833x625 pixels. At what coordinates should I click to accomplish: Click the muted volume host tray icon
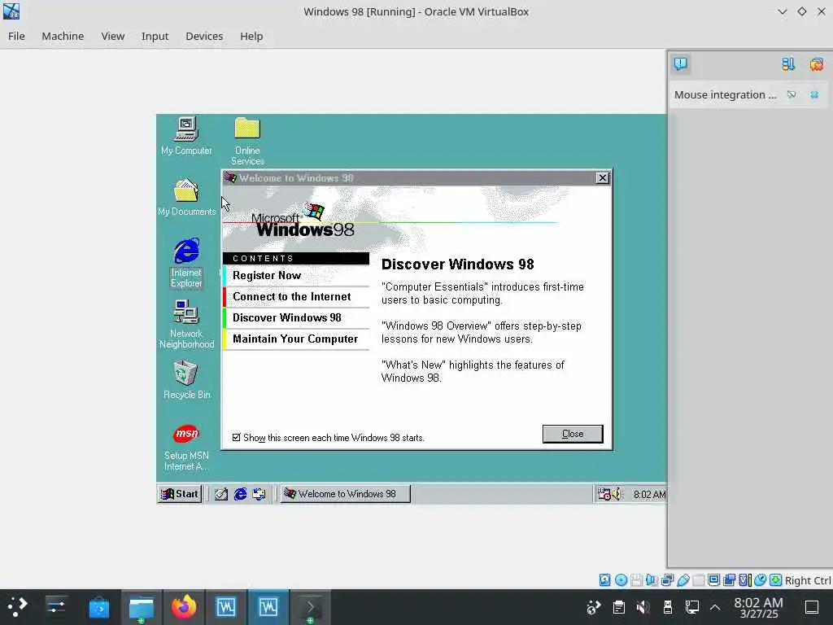[x=643, y=607]
